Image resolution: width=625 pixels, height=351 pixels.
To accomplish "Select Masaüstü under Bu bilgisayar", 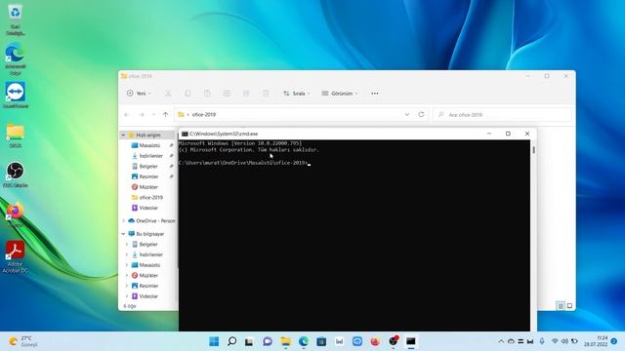I will point(149,265).
